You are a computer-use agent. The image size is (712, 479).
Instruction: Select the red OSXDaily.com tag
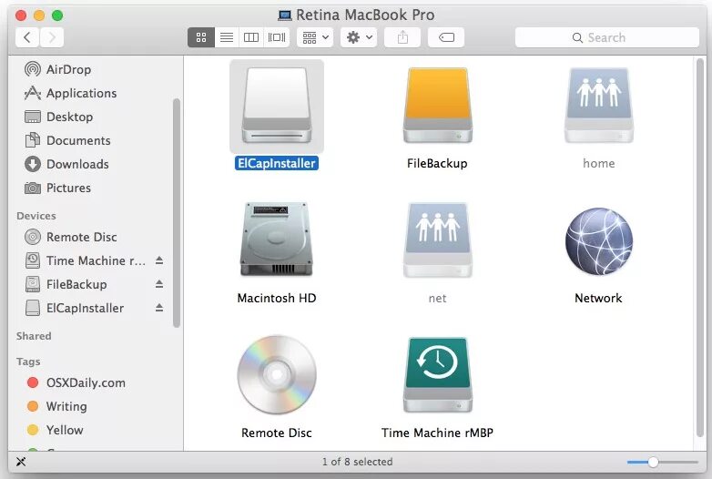tap(76, 382)
